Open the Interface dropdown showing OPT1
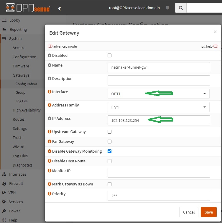The height and width of the screenshot is (223, 222). 159,94
